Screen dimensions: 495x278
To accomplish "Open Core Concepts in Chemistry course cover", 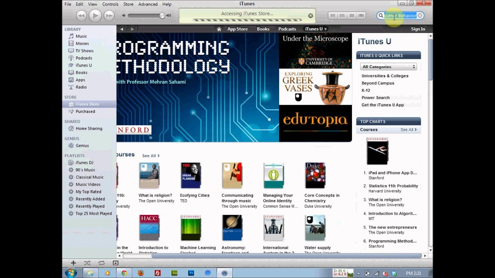I will coord(315,176).
